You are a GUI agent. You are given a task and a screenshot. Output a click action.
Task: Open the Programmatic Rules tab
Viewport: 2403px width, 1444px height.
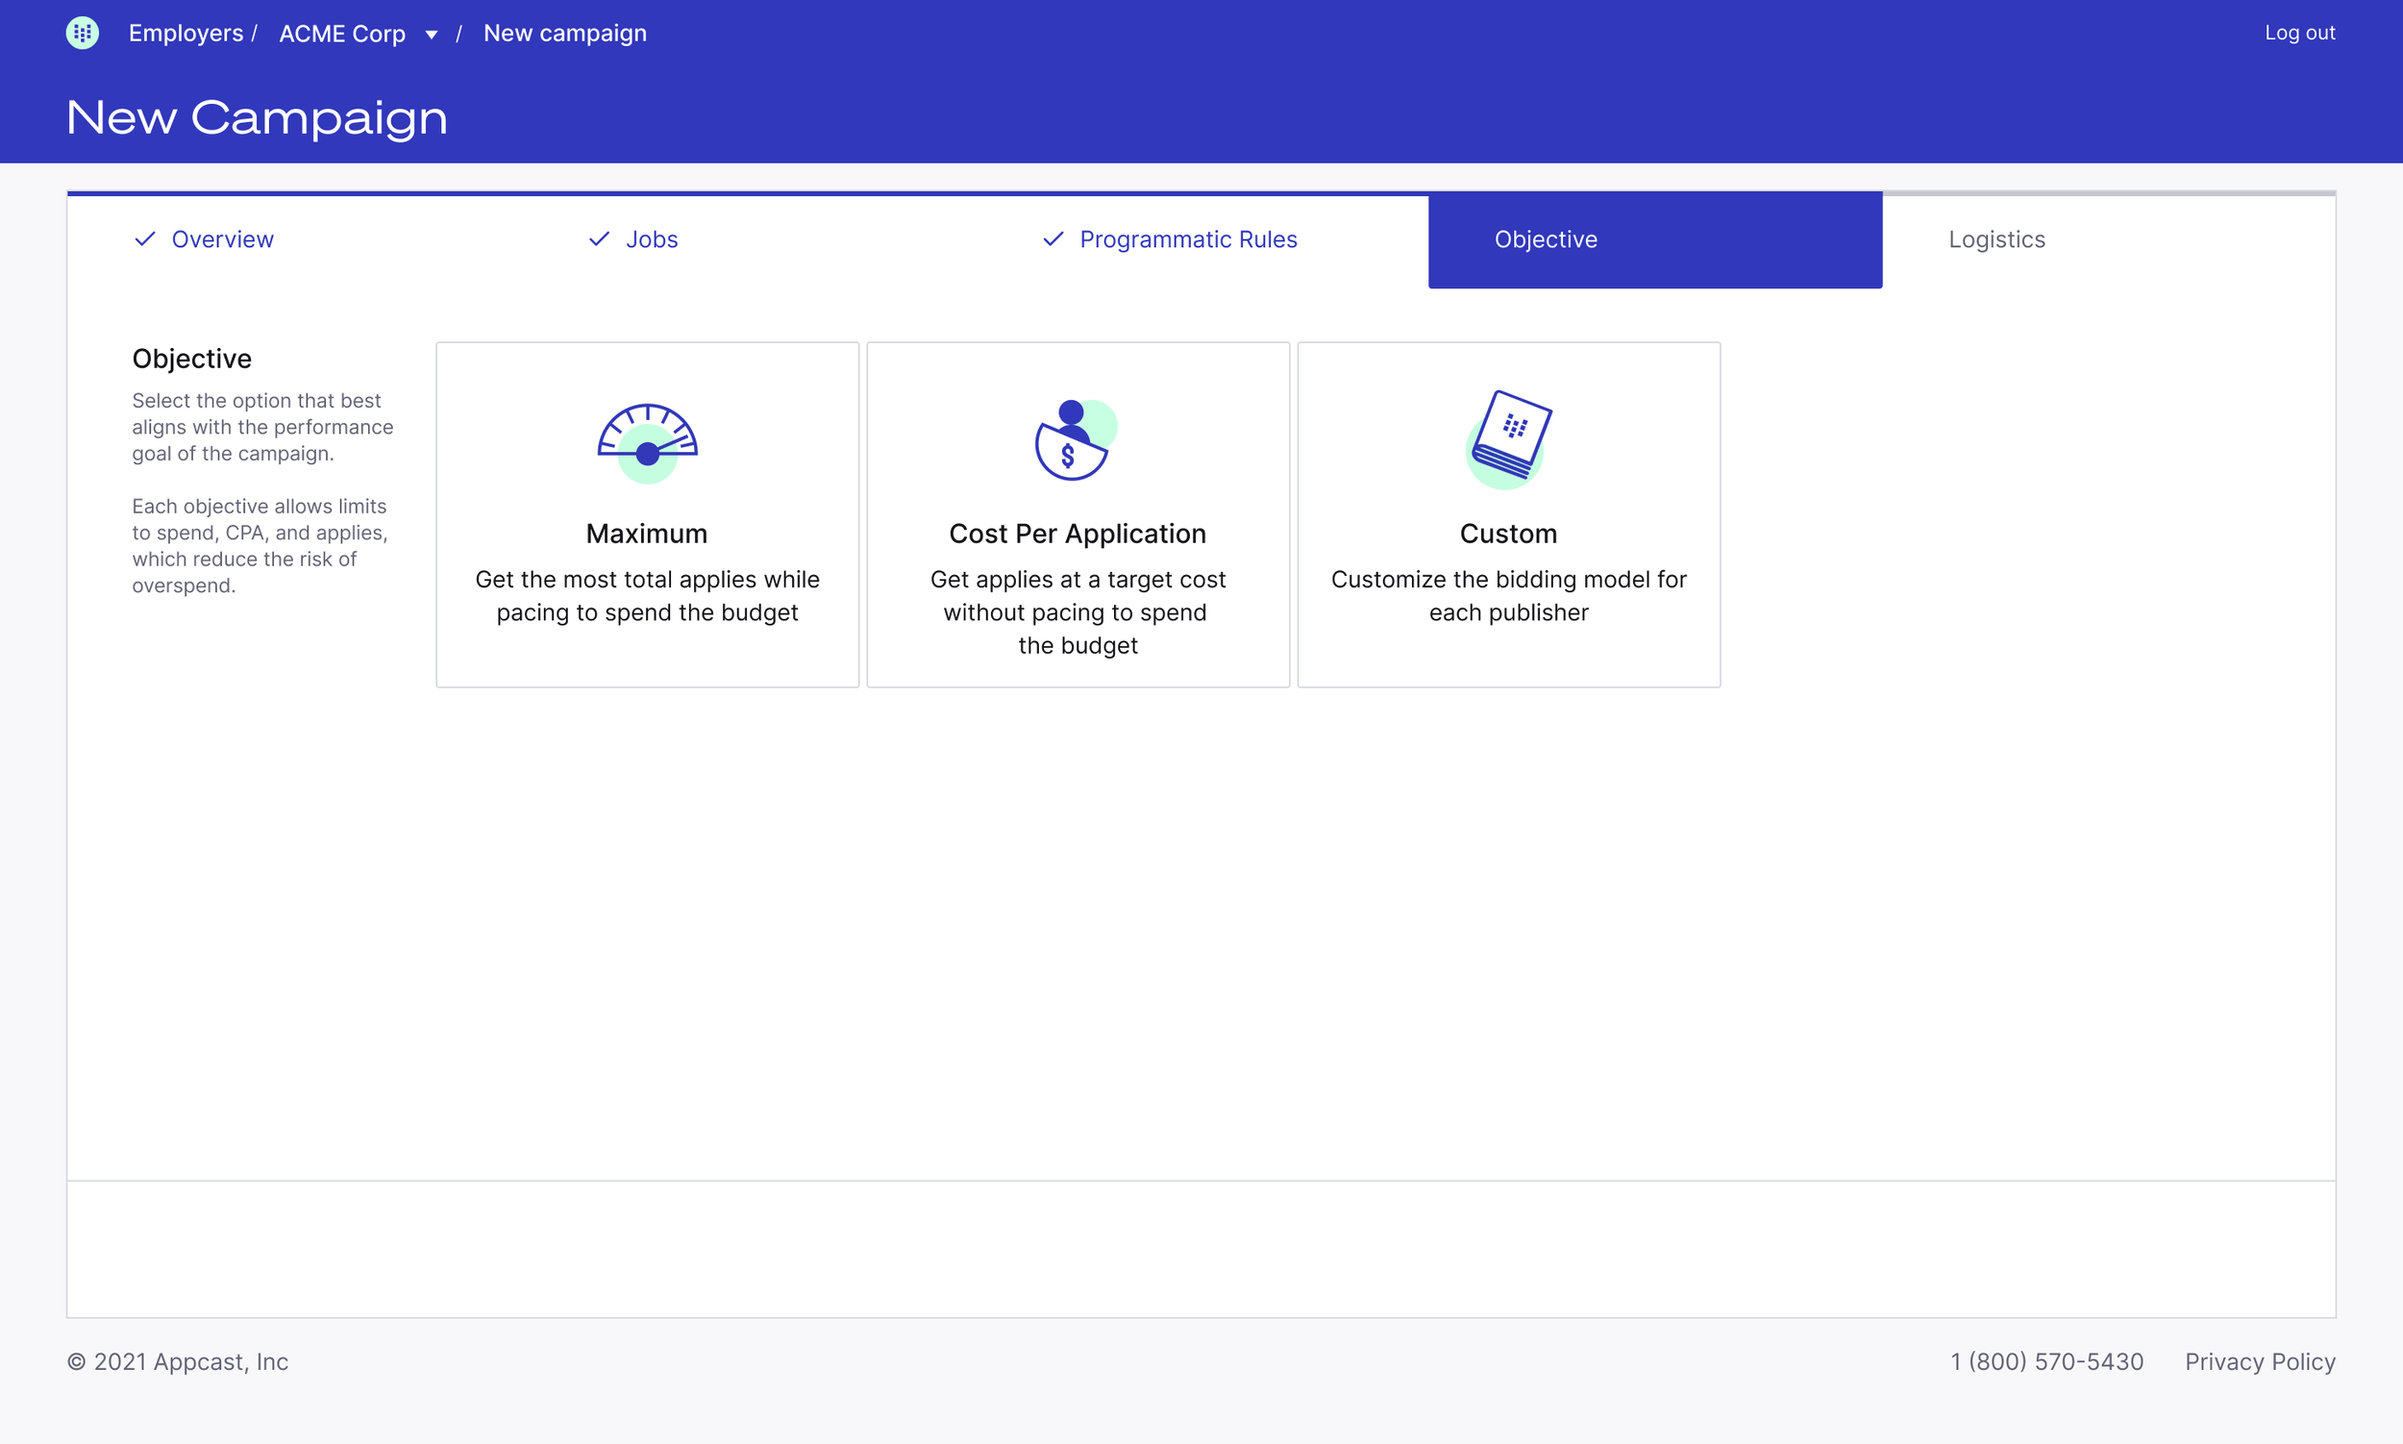tap(1187, 239)
